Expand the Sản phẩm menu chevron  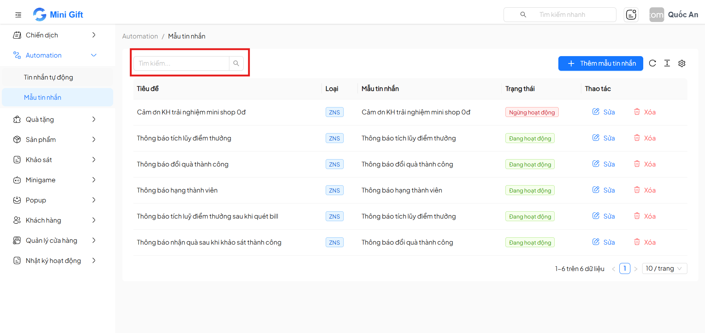94,139
